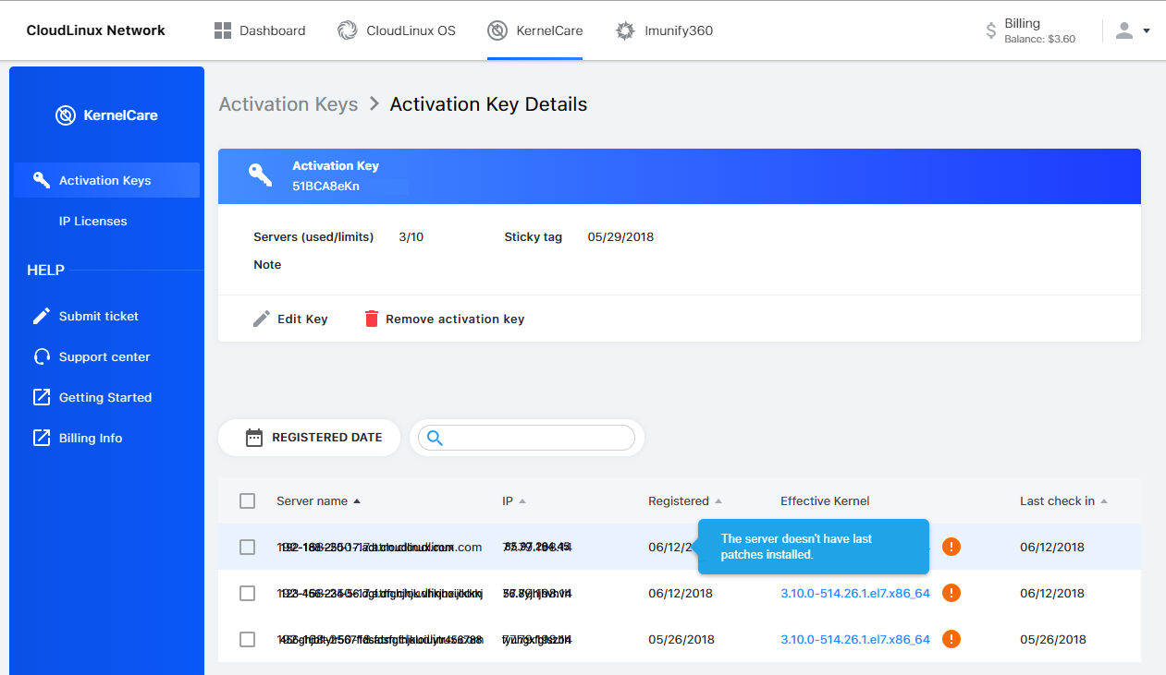This screenshot has height=675, width=1166.
Task: Click the Effective Kernel column header
Action: pos(825,500)
